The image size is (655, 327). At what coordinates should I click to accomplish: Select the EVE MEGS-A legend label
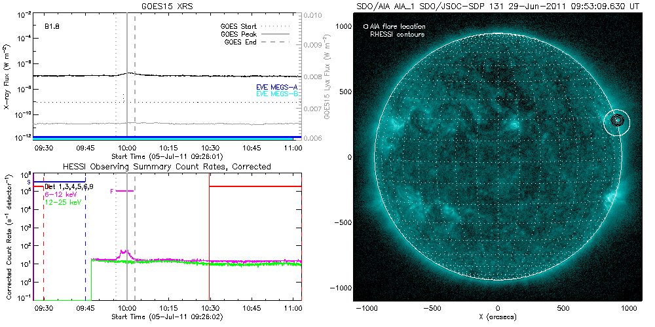(x=277, y=86)
